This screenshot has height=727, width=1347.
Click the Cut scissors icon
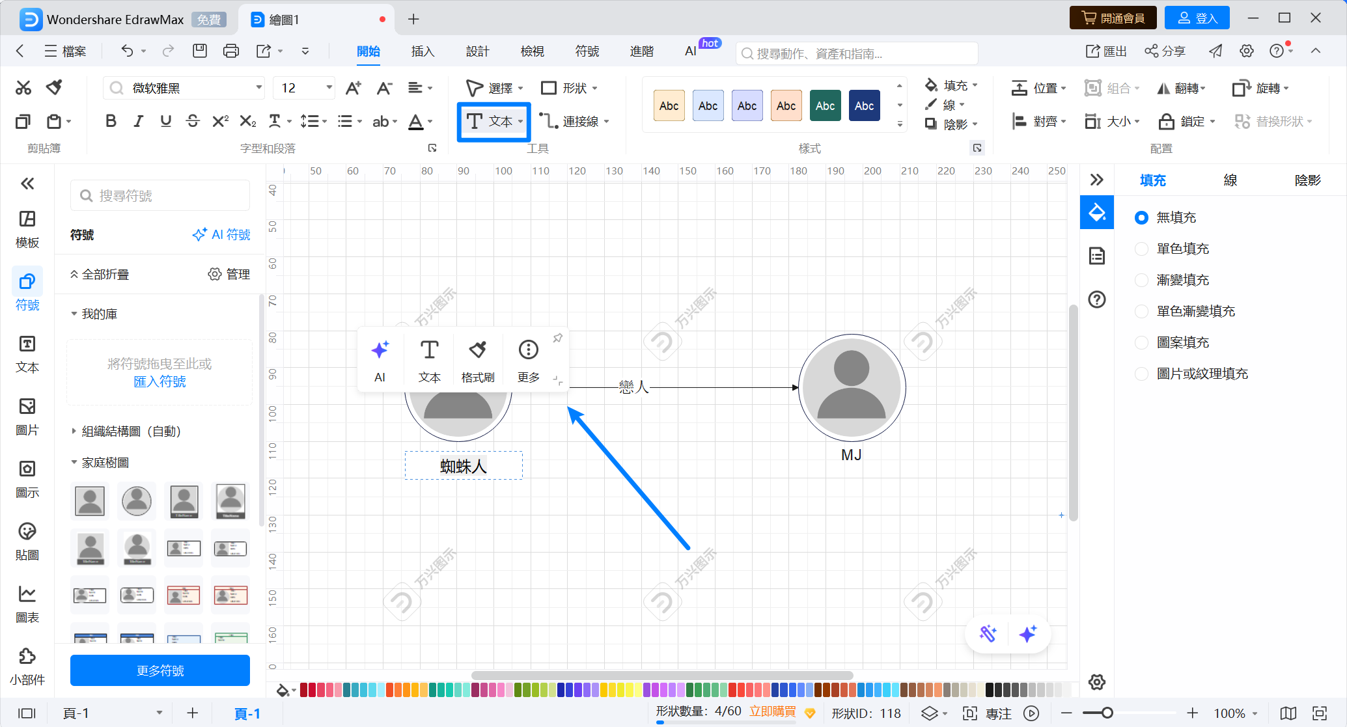click(x=23, y=88)
